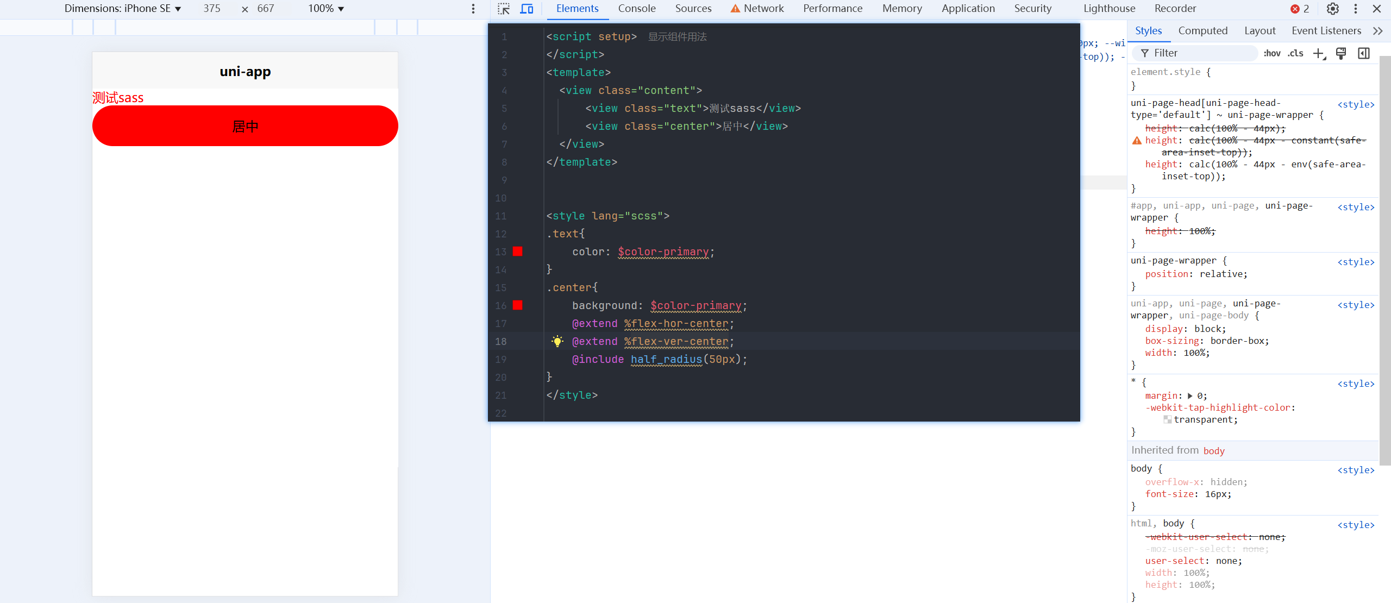Open Dimensions iPhone SE device dropdown

123,9
